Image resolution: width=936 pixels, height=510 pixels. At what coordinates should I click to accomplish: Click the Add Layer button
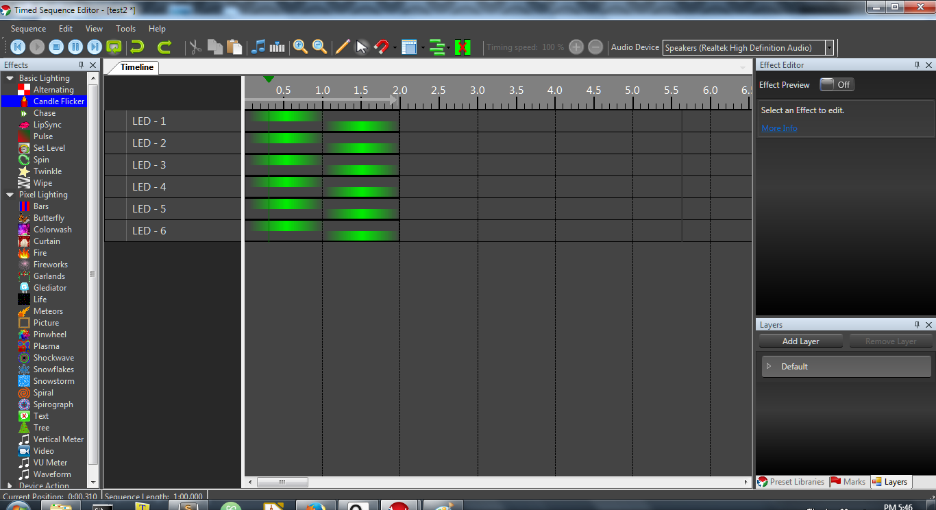[x=800, y=341]
